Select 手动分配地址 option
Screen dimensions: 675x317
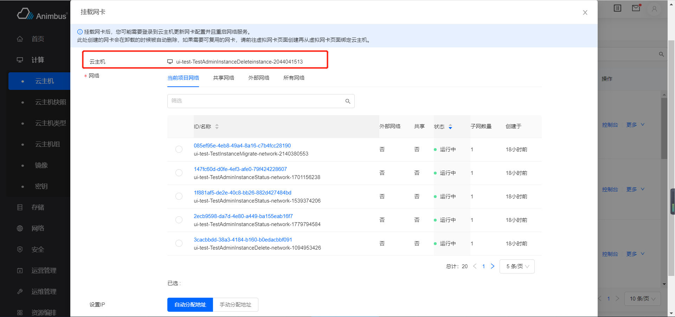click(x=236, y=305)
